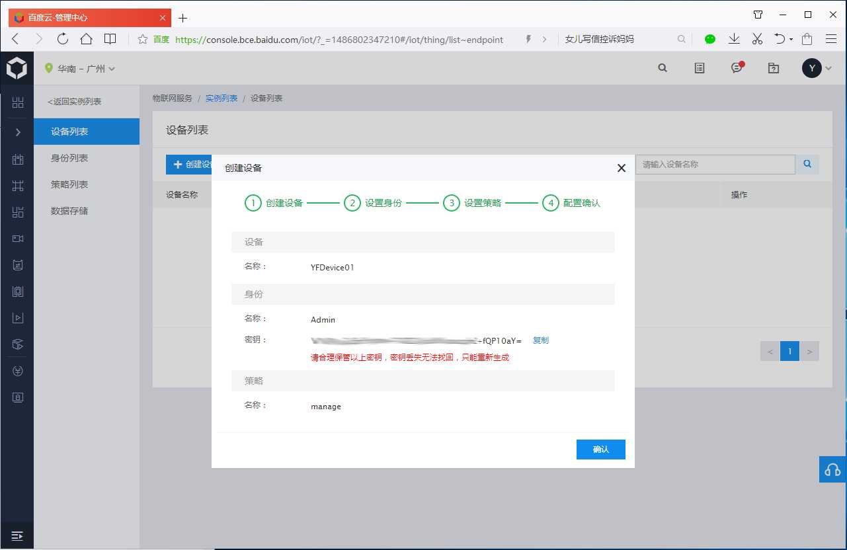Open the console search magnifier icon
This screenshot has height=550, width=847.
coord(663,67)
